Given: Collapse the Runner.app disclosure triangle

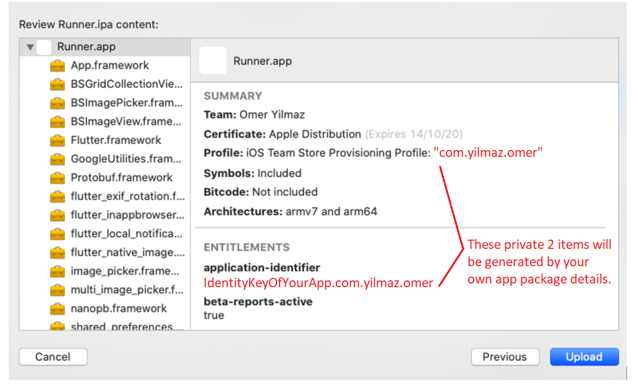Looking at the screenshot, I should pos(30,47).
